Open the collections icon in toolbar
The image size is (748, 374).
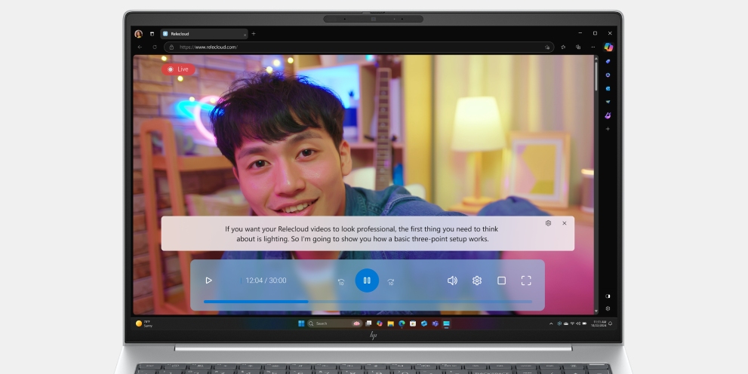(578, 48)
